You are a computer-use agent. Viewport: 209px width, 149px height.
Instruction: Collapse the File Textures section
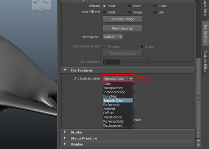point(65,70)
